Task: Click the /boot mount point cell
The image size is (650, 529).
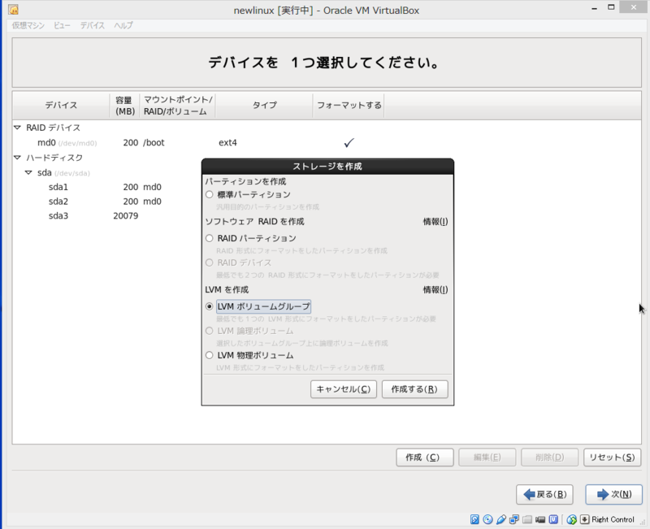Action: tap(154, 143)
